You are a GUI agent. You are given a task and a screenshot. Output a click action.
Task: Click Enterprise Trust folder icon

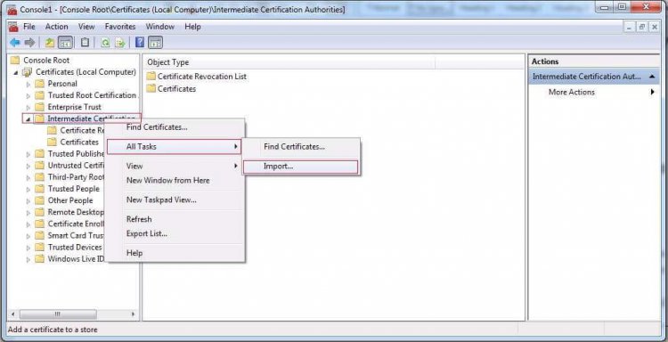pos(39,107)
